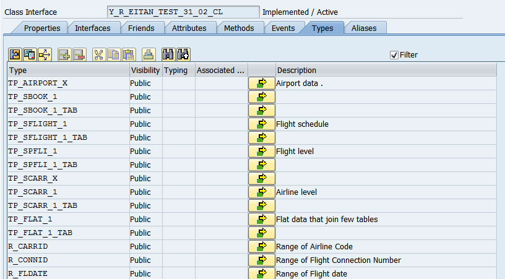Click the Typing column header
Image resolution: width=505 pixels, height=279 pixels.
pos(179,70)
